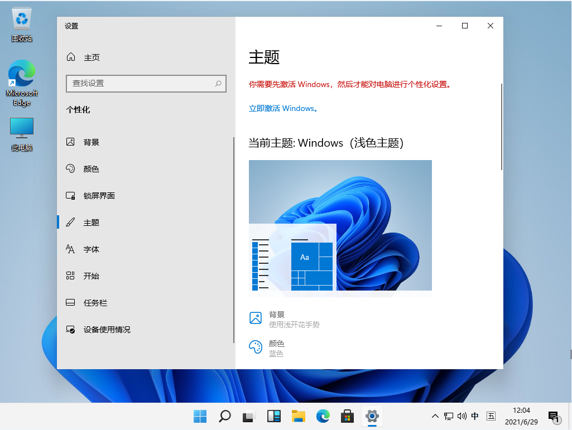
Task: Click the taskbar Search icon
Action: pos(224,416)
